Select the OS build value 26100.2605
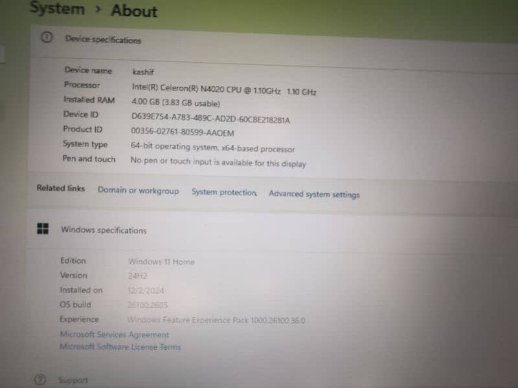 (x=148, y=305)
